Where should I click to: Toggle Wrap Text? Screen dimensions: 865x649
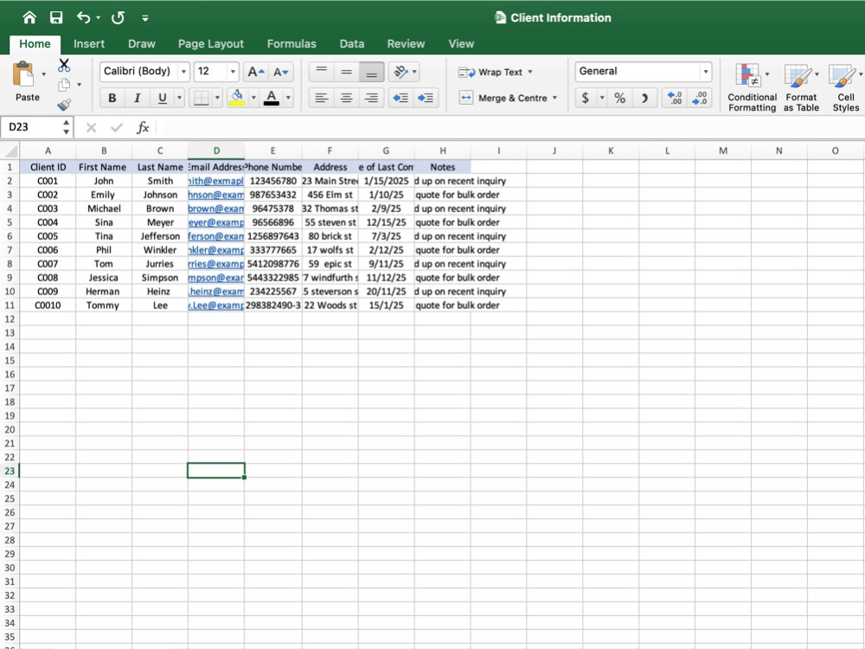click(491, 73)
